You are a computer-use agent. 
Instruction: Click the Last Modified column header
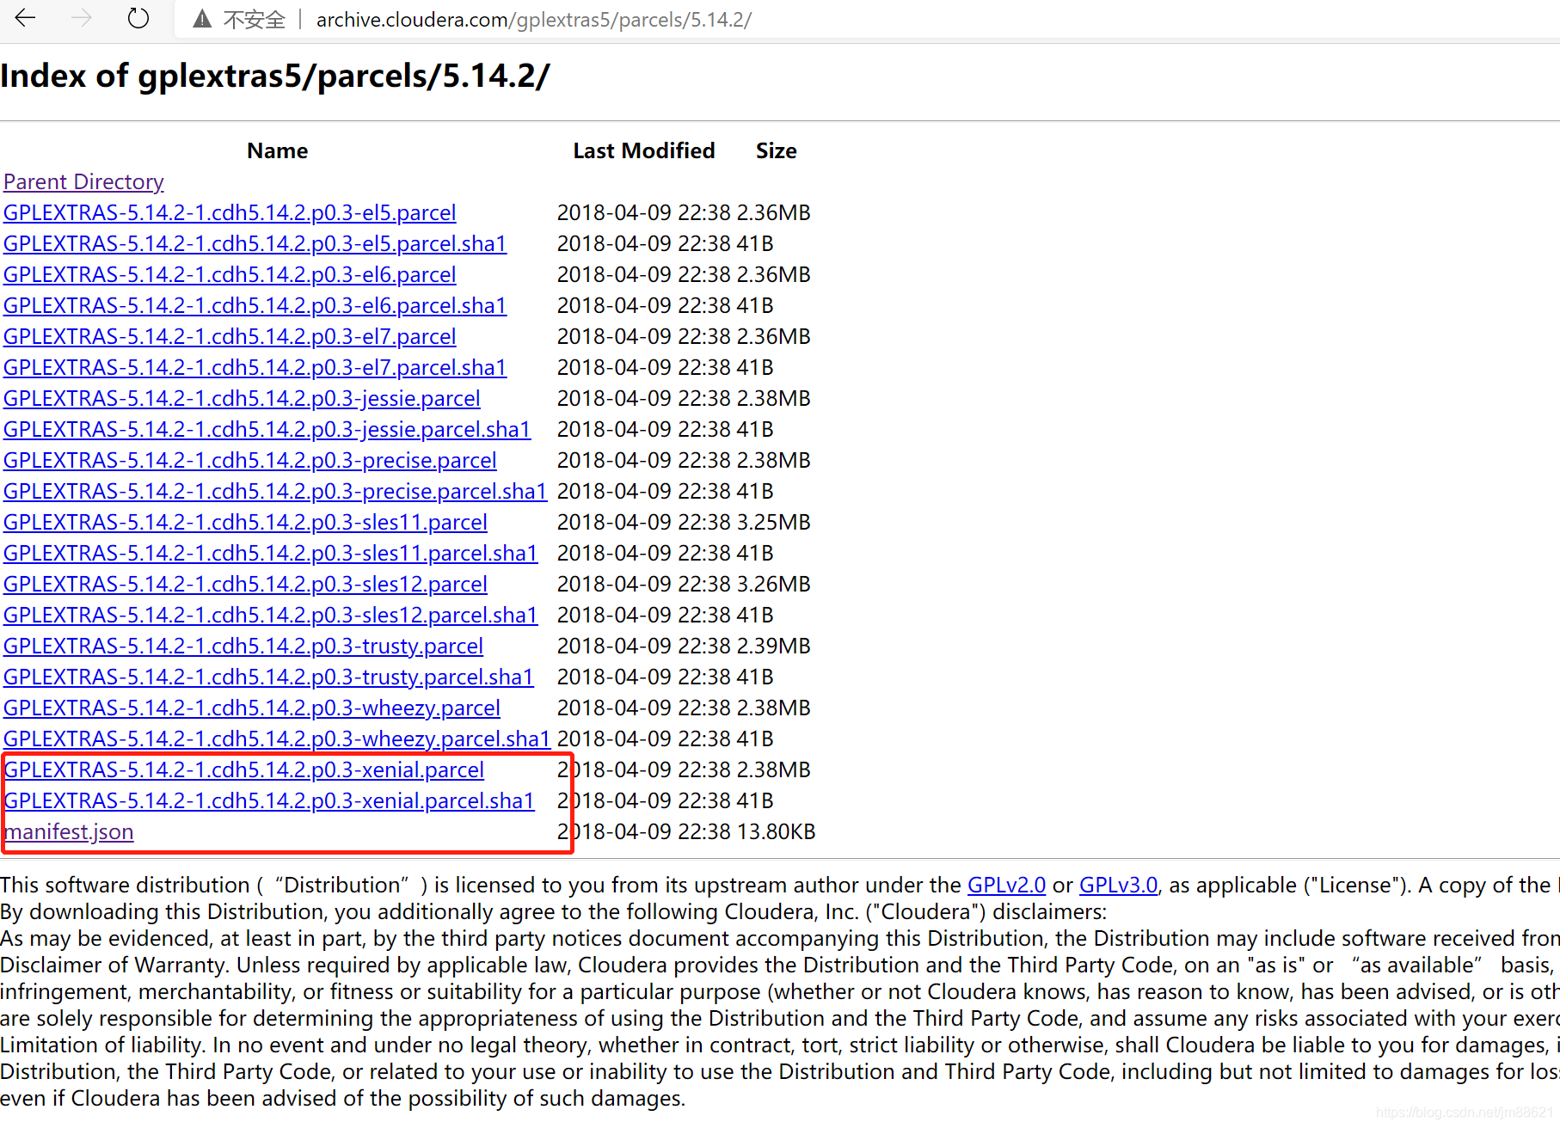pos(644,151)
